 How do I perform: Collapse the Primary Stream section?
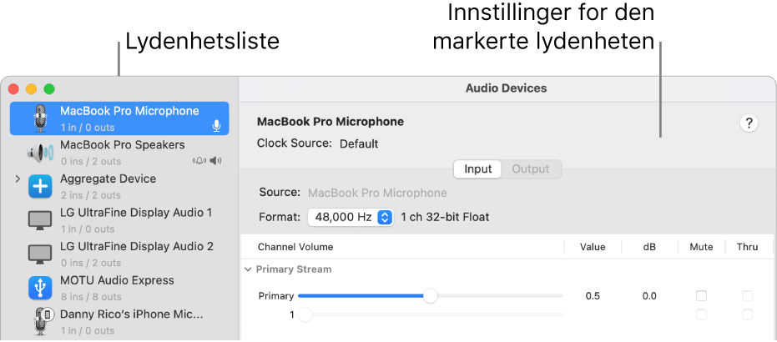(x=248, y=269)
